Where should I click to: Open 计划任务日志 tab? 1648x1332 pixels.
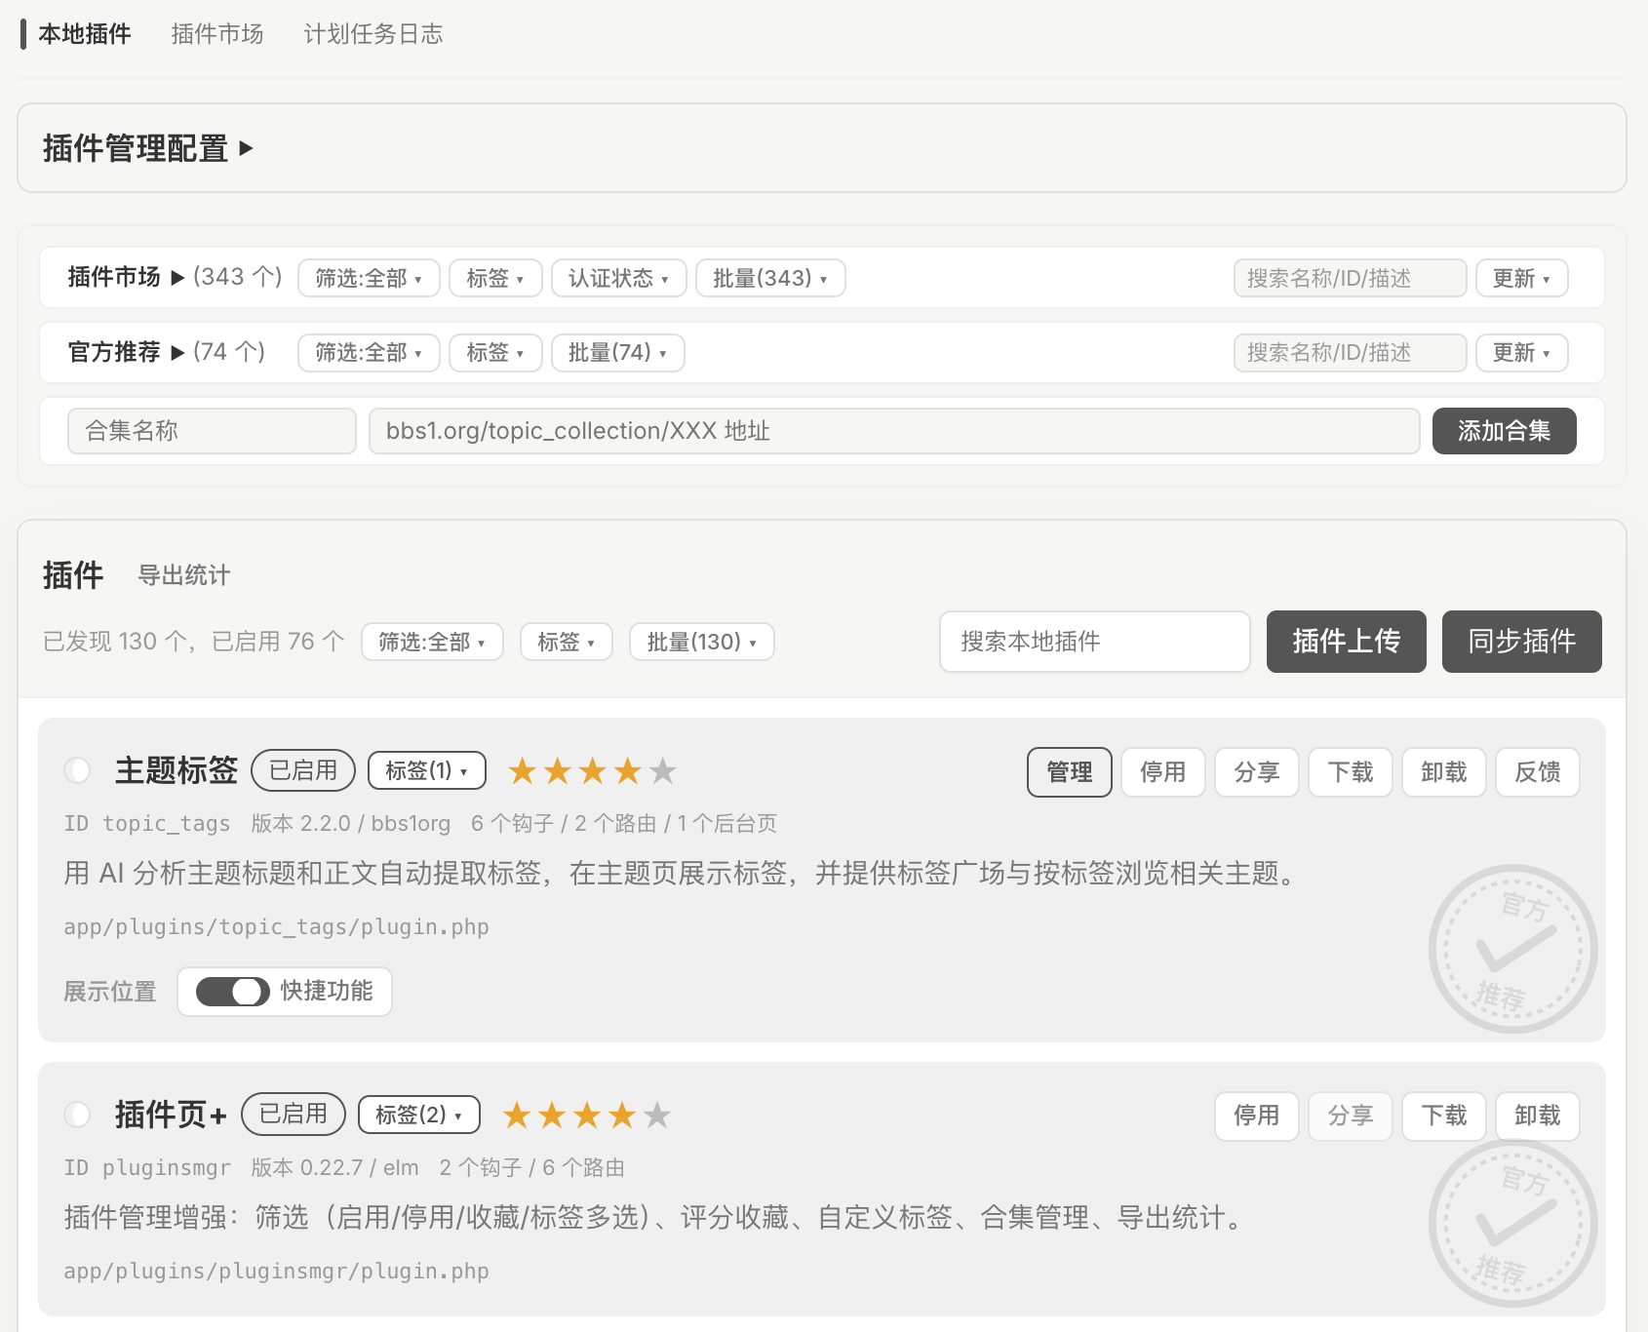click(373, 34)
